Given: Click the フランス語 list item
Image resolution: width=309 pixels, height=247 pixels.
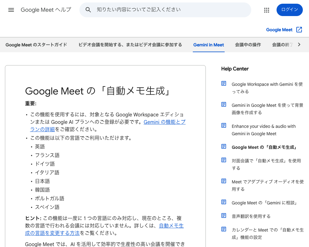Looking at the screenshot, I should pyautogui.click(x=47, y=155).
